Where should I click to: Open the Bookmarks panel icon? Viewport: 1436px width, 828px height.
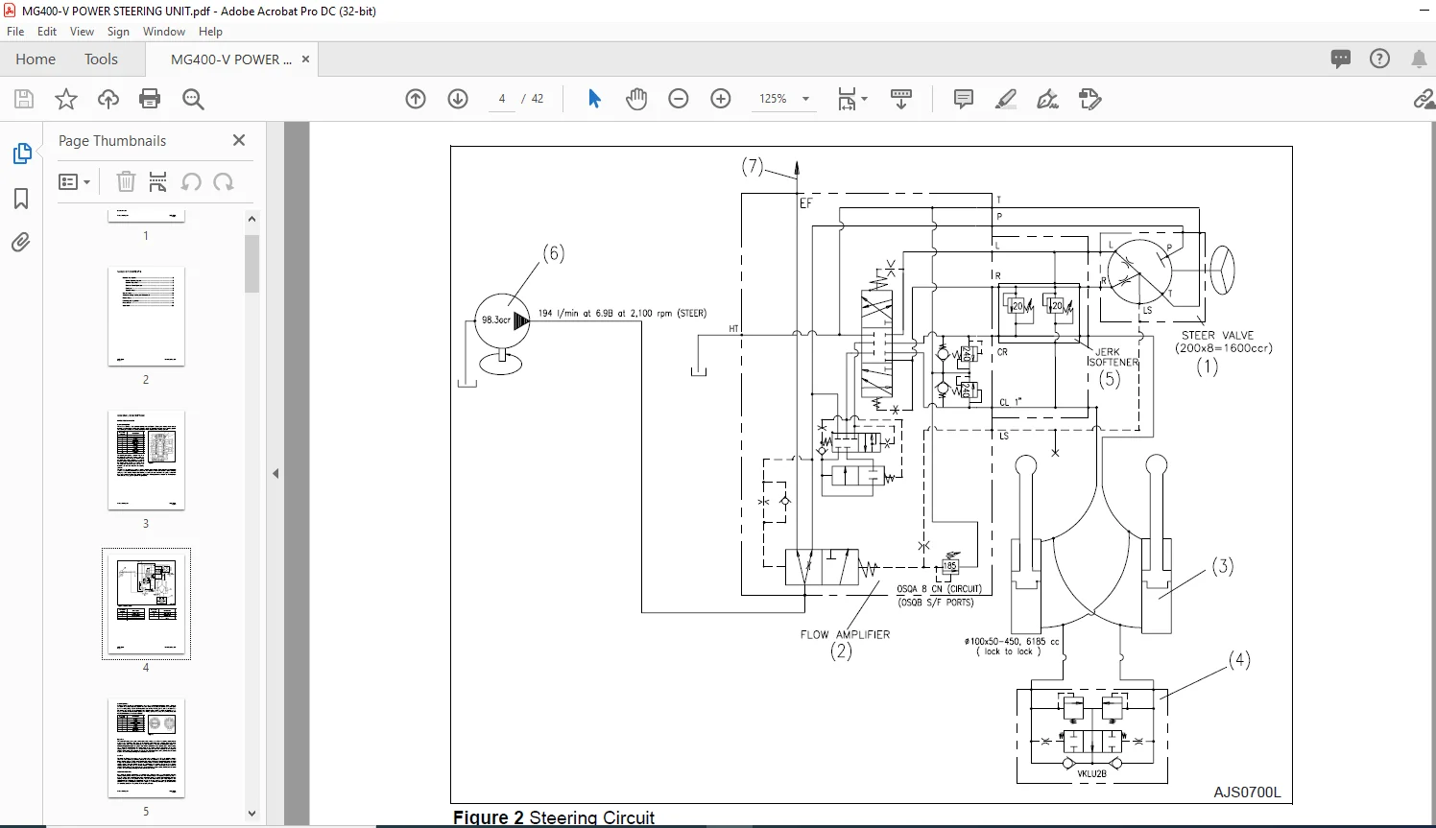[x=21, y=199]
